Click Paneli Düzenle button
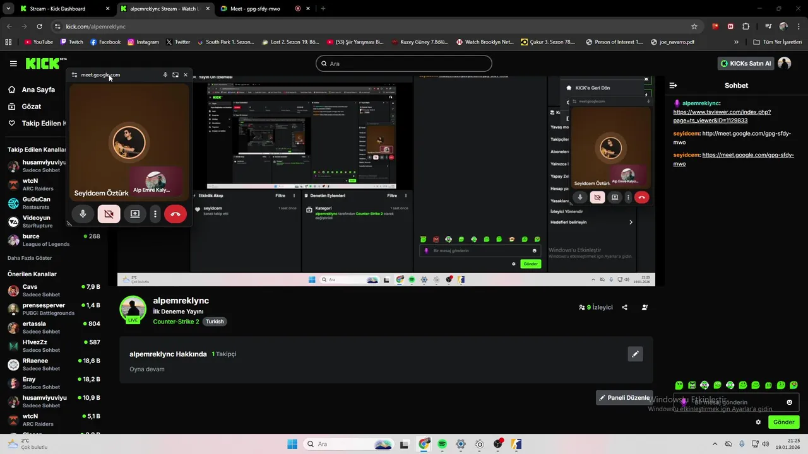The image size is (808, 454). coord(624,398)
